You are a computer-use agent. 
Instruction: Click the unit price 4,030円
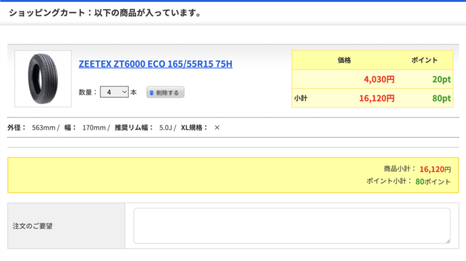pos(379,79)
